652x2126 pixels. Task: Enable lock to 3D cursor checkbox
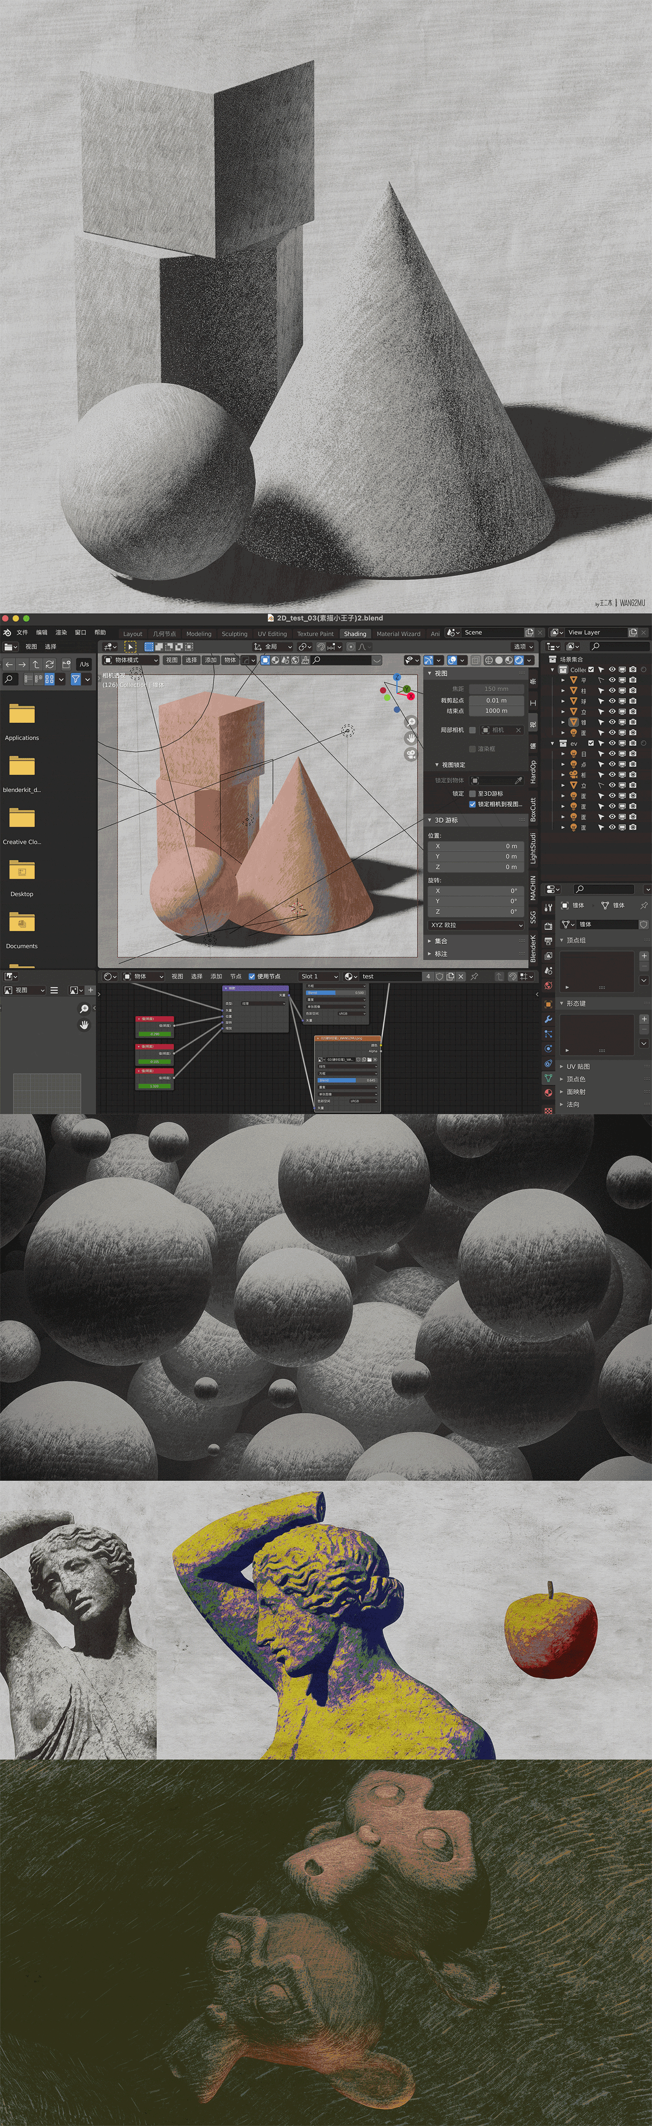(x=472, y=793)
